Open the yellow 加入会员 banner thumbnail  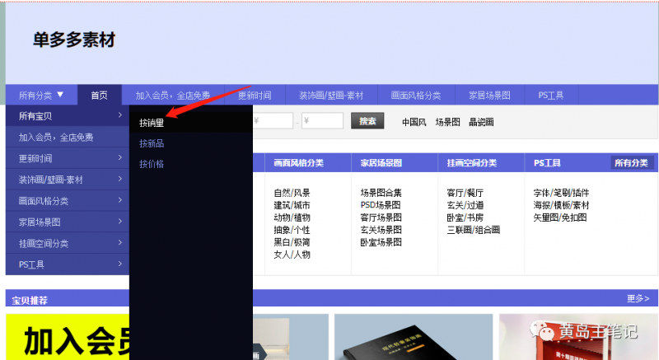click(x=68, y=337)
